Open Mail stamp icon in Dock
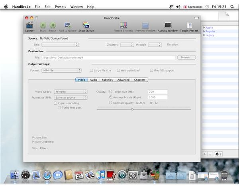 (36, 175)
